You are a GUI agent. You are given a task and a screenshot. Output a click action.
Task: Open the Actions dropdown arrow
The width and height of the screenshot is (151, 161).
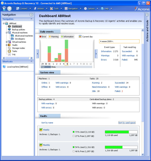pyautogui.click(x=47, y=9)
